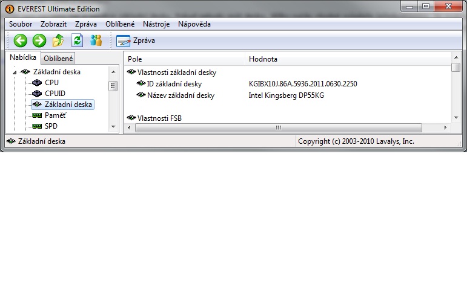Open the Zpráva menu in the menu bar
Image resolution: width=467 pixels, height=299 pixels.
point(86,24)
